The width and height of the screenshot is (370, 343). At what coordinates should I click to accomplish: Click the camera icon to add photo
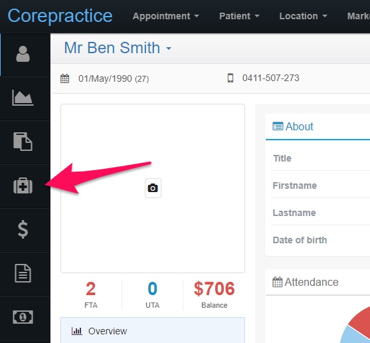tap(153, 188)
